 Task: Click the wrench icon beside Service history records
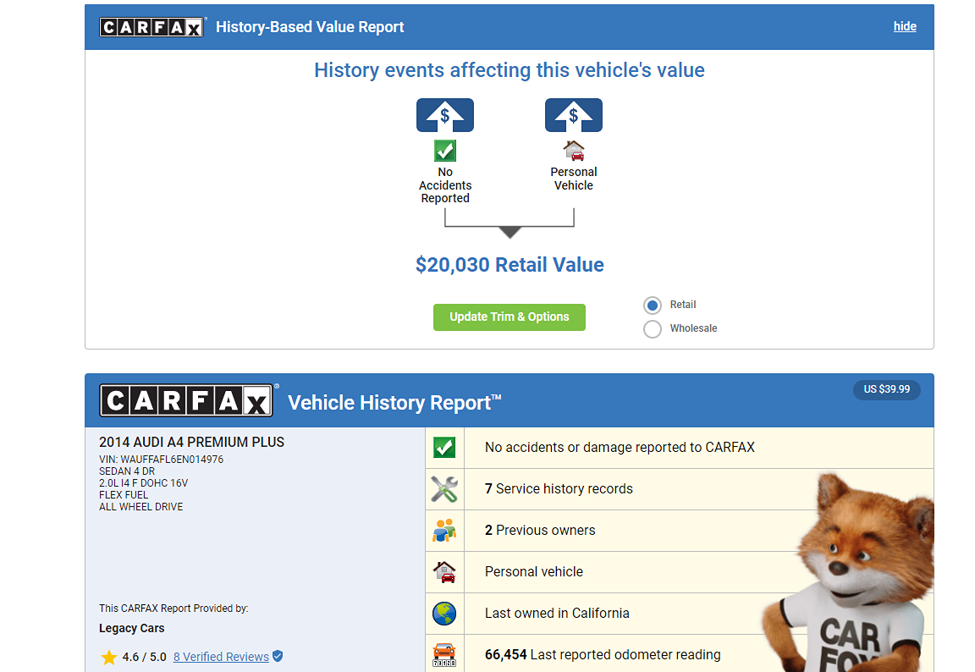click(x=444, y=489)
